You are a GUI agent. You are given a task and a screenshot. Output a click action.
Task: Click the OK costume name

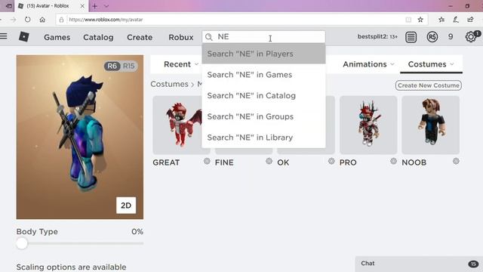(283, 162)
